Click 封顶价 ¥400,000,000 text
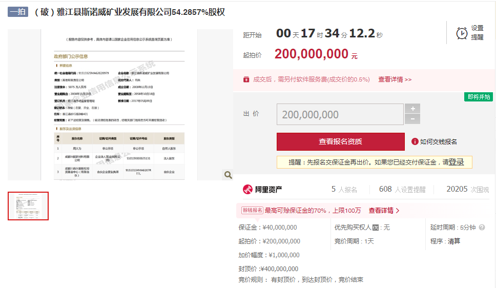 [x=268, y=269]
